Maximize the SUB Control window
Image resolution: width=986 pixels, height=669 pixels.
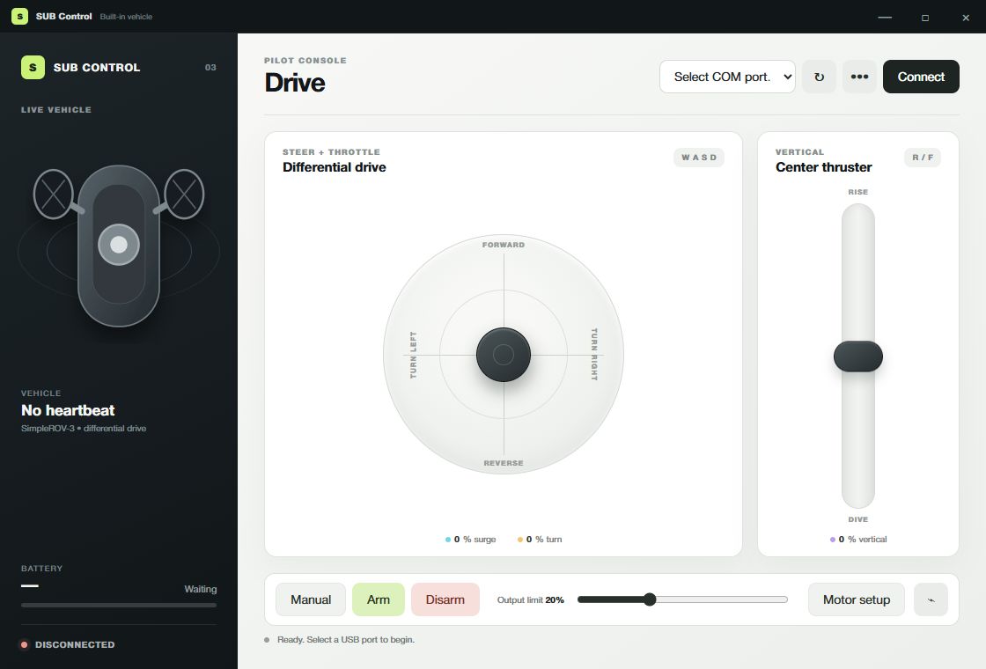point(925,17)
